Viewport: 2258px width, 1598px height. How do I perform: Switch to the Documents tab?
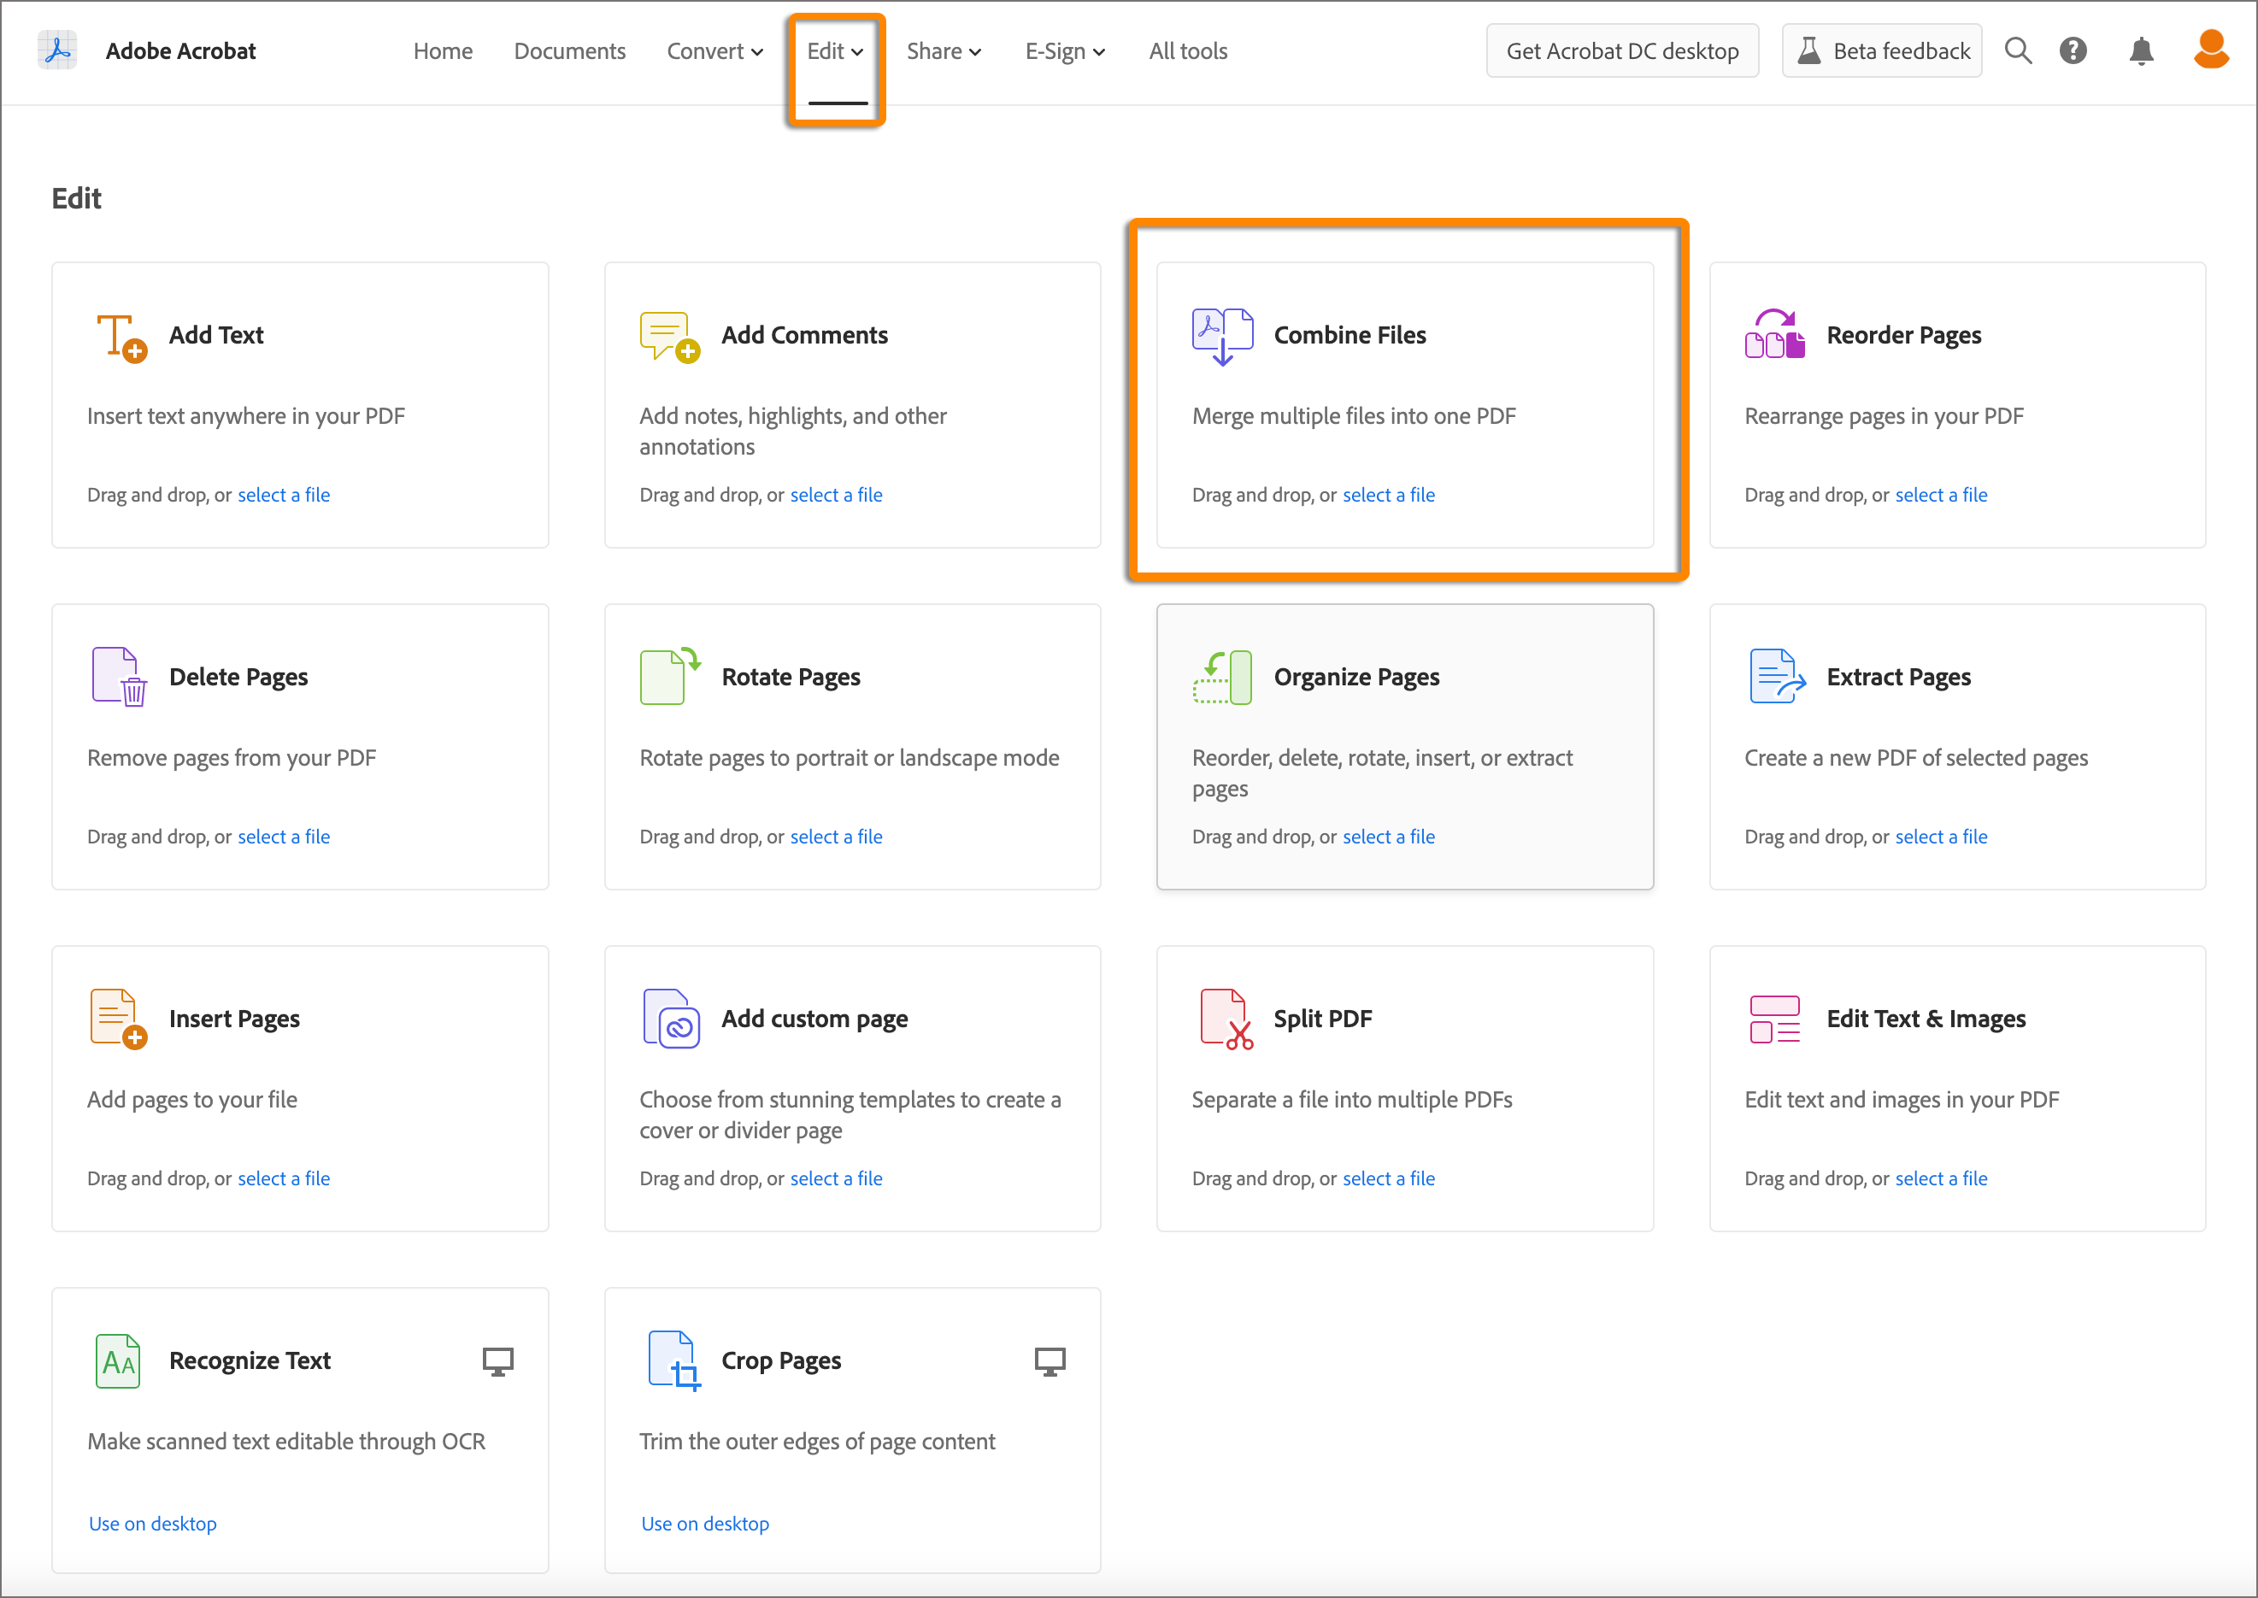[570, 50]
